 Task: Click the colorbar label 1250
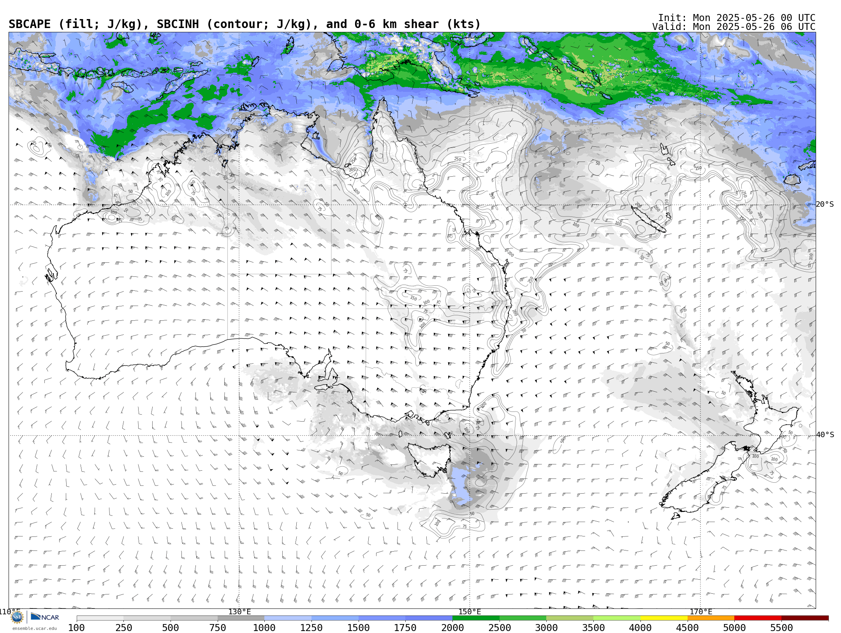tap(311, 628)
